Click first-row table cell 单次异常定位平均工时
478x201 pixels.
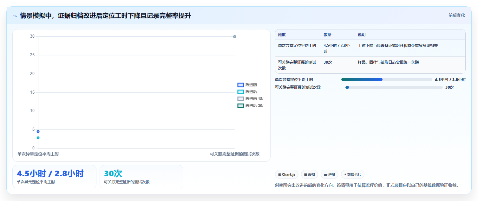pos(297,46)
